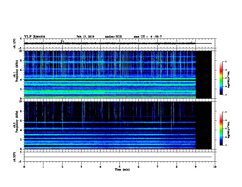
Task: Click the black no-data block in ch.1 spectrogram
Action: point(204,75)
